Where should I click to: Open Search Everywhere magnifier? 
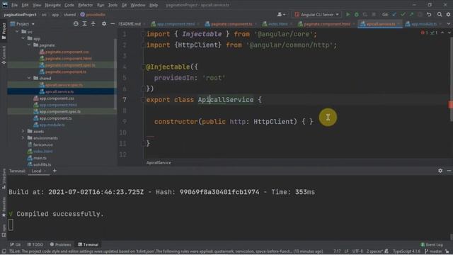pos(440,14)
